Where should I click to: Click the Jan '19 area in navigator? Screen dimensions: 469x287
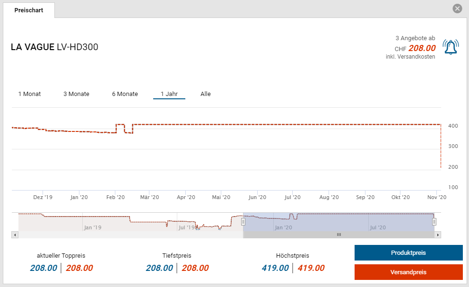tap(92, 227)
